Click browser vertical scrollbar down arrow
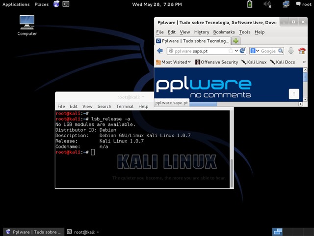314x236 pixels. [x=305, y=99]
